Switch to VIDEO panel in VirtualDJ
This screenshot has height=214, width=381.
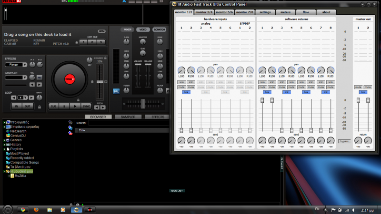pyautogui.click(x=143, y=29)
